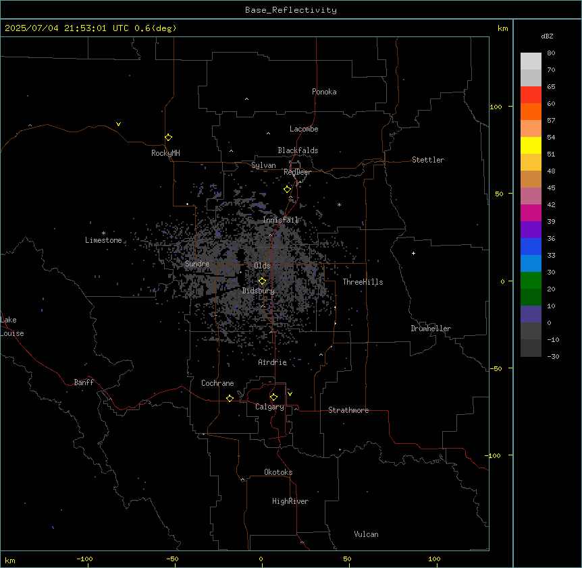Viewport: 582px width, 568px height.
Task: Click the Innisfail label
Action: 281,220
